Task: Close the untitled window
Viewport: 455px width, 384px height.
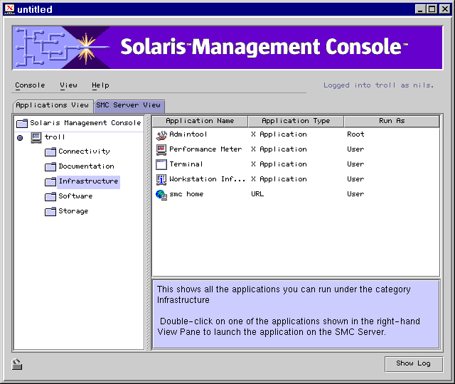Action: (444, 9)
